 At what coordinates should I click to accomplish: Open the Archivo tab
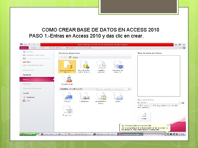click(24, 48)
